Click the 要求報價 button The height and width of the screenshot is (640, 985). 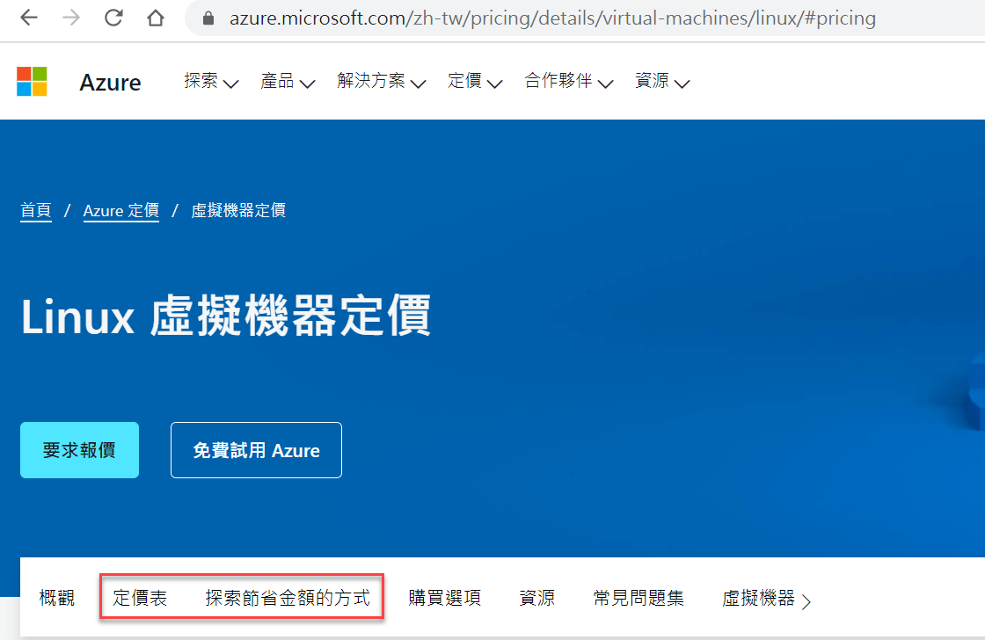(79, 450)
